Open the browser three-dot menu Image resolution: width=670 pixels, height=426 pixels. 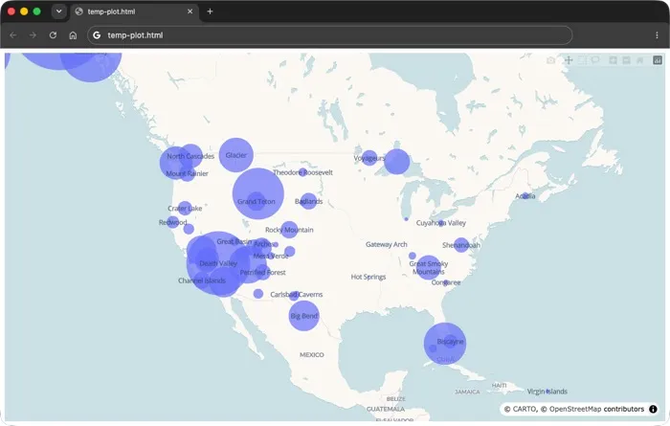[x=657, y=35]
